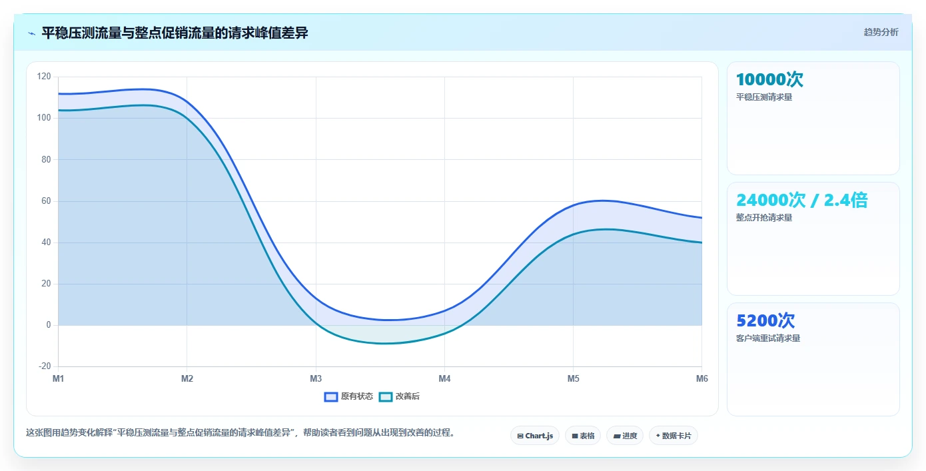The height and width of the screenshot is (471, 926).
Task: Select the 5200次 metric card value
Action: [x=765, y=321]
